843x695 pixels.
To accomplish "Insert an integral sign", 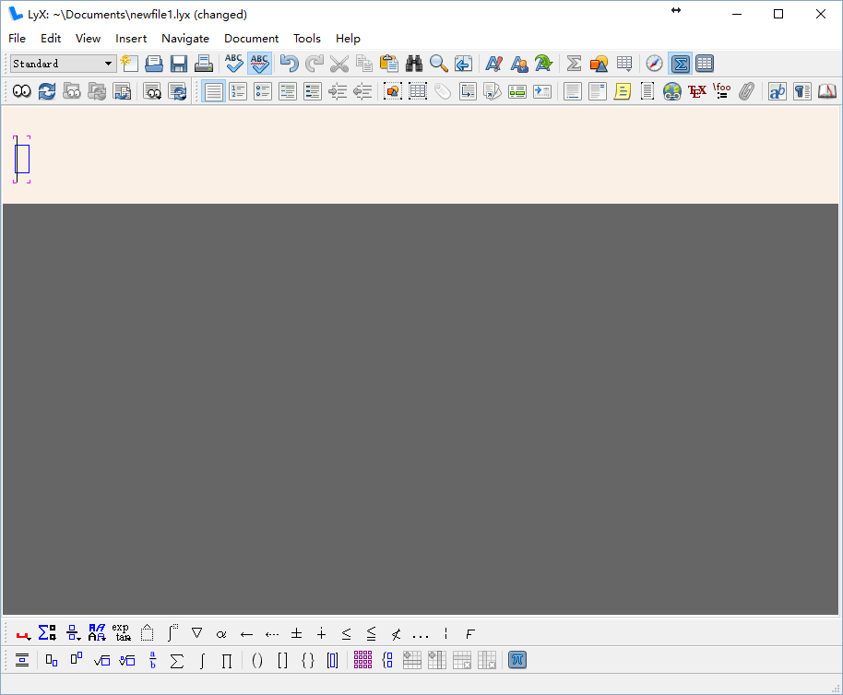I will (x=202, y=660).
